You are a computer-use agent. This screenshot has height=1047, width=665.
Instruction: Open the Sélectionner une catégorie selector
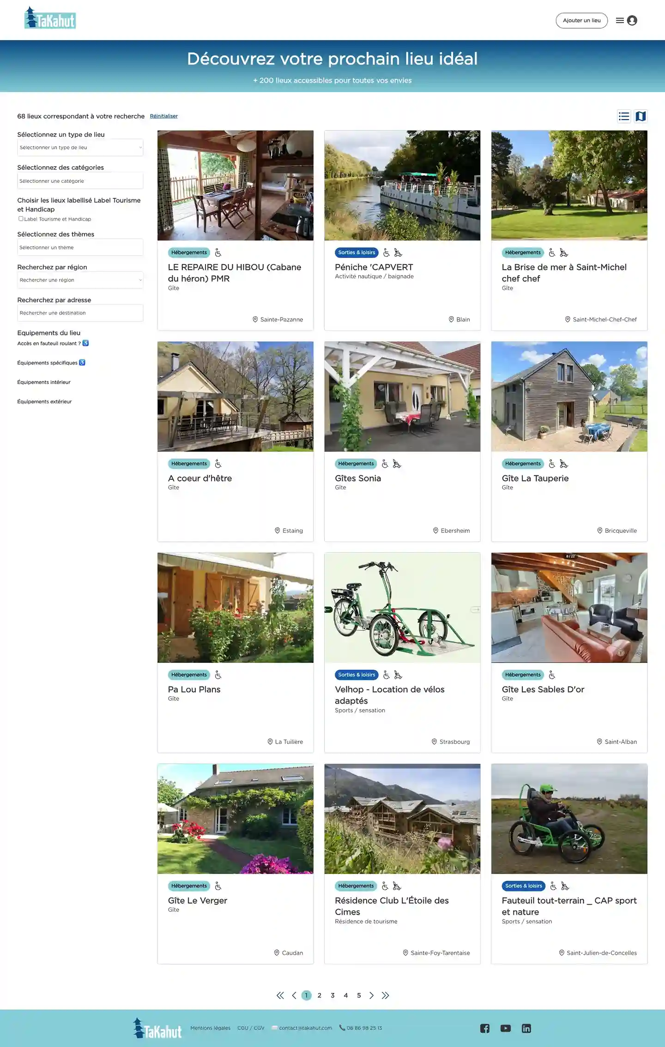80,181
